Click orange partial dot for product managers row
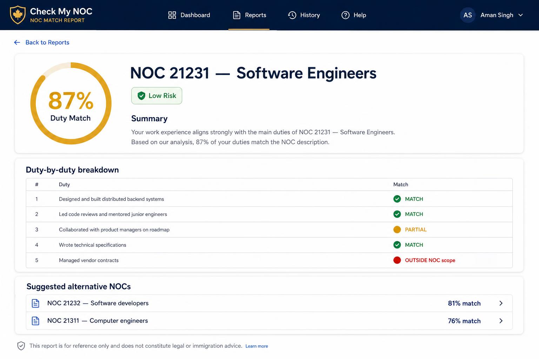 (397, 230)
